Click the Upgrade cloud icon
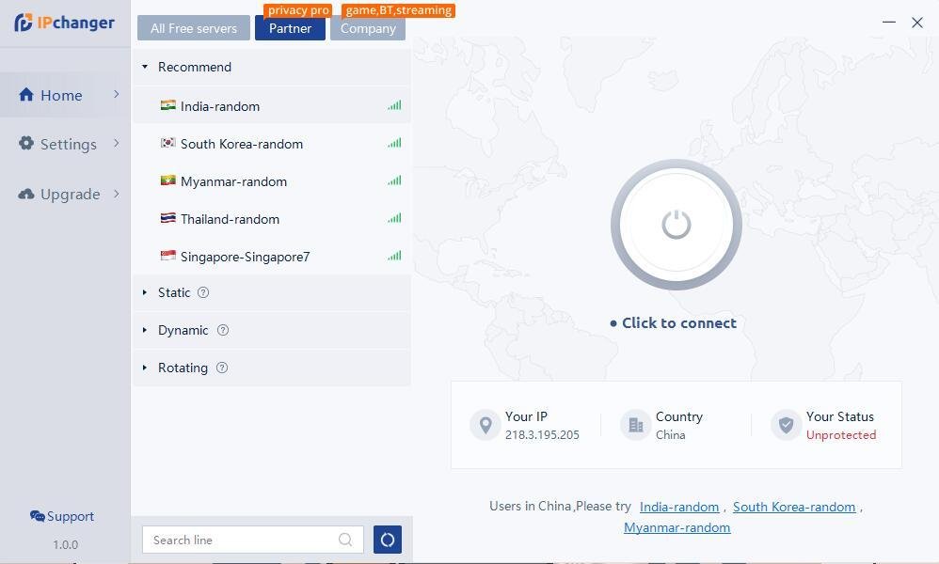The width and height of the screenshot is (939, 564). [25, 194]
